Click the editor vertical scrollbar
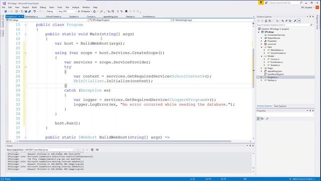321x181 pixels. click(x=253, y=68)
